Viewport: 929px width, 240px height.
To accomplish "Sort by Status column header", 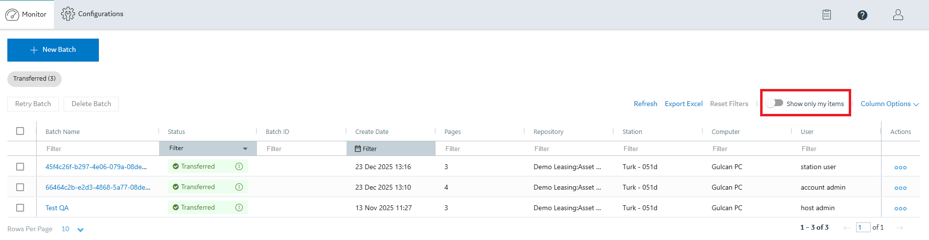I will (176, 131).
